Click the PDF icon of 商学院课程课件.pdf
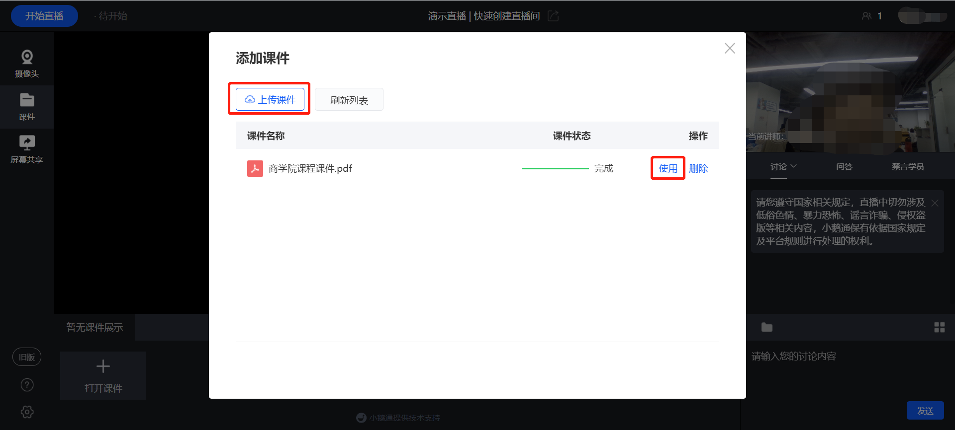This screenshot has height=430, width=955. (x=255, y=168)
